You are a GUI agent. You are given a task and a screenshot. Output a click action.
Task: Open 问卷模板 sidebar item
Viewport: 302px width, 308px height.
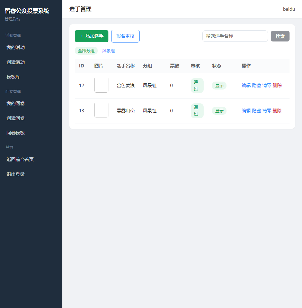(x=16, y=133)
